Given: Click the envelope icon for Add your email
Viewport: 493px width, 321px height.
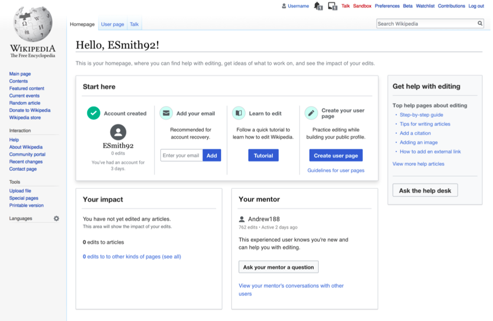Looking at the screenshot, I should pyautogui.click(x=166, y=113).
